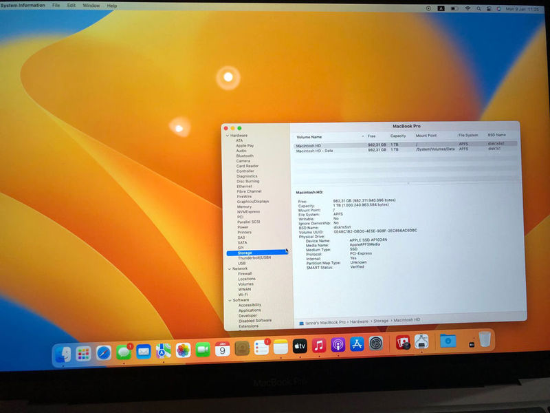Sort by the BSD Name column header

pyautogui.click(x=496, y=135)
